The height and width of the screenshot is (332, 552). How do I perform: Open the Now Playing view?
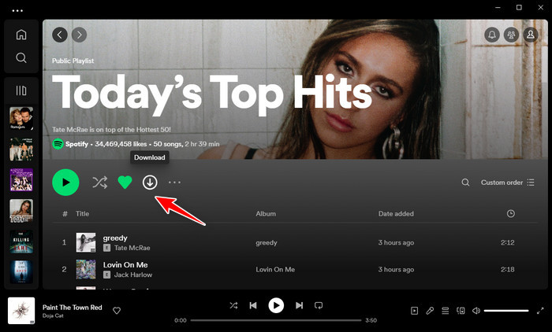coord(414,311)
